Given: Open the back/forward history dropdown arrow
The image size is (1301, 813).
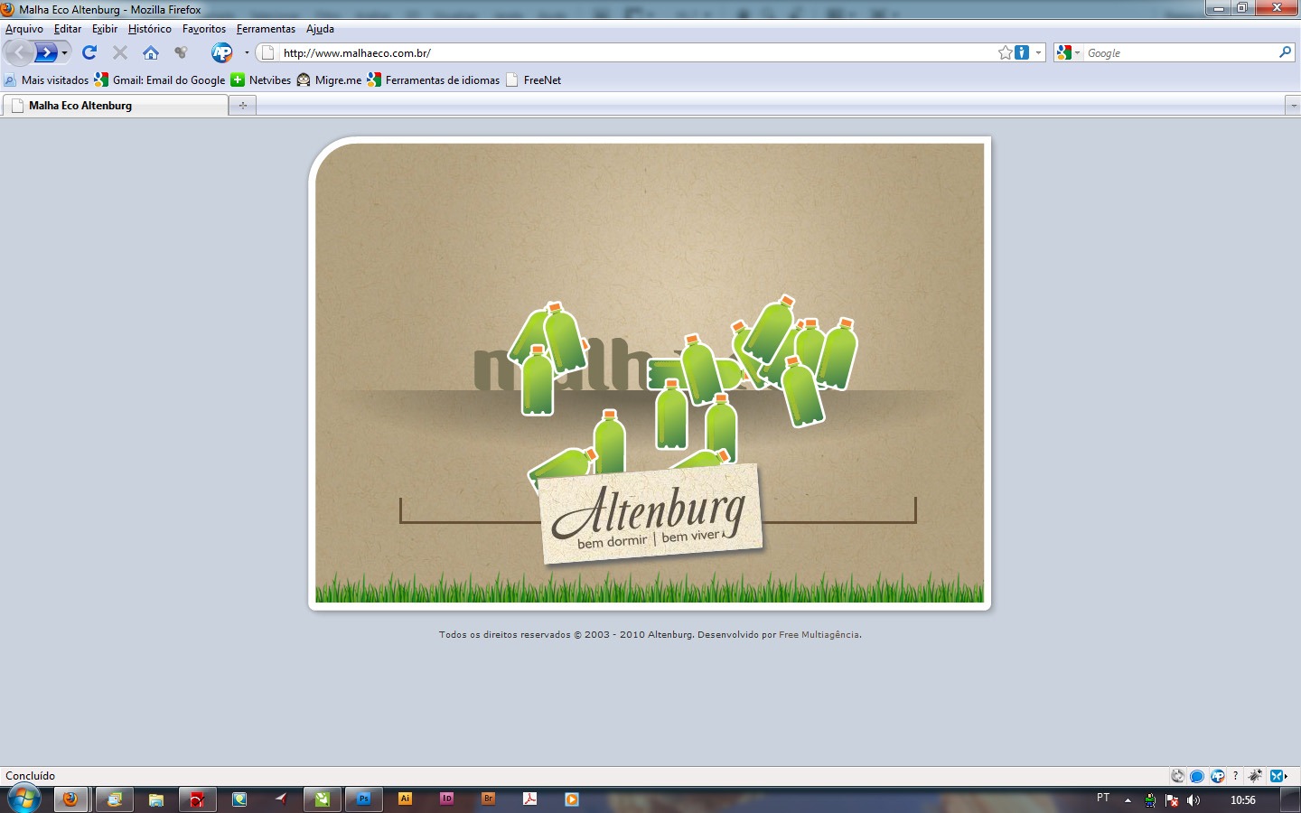Looking at the screenshot, I should 64,53.
